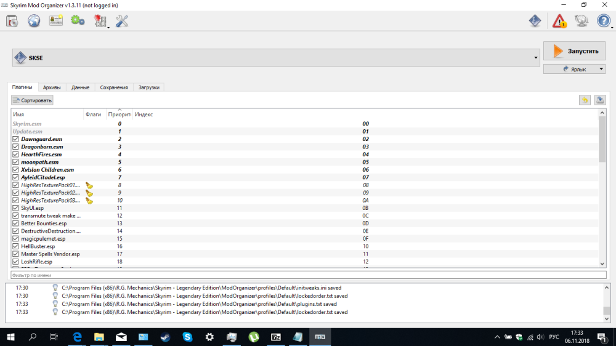The height and width of the screenshot is (346, 616).
Task: Open the Nexus globe icon in toolbar
Action: [34, 21]
